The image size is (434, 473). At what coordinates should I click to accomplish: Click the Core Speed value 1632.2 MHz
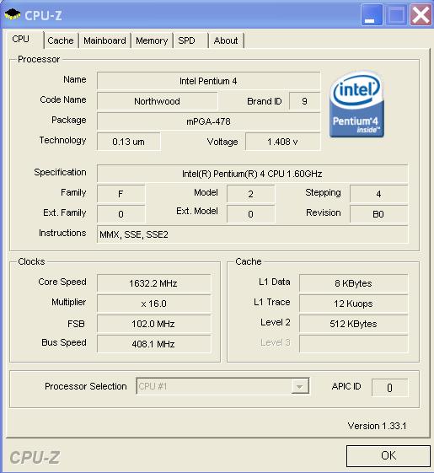pyautogui.click(x=153, y=283)
